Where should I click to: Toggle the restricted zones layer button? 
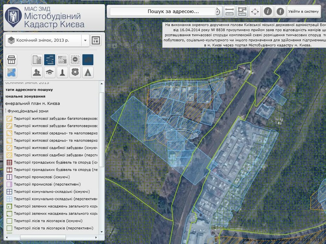75,60
